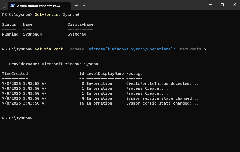
Task: Click the PowerShell icon on the tab
Action: (12, 6)
